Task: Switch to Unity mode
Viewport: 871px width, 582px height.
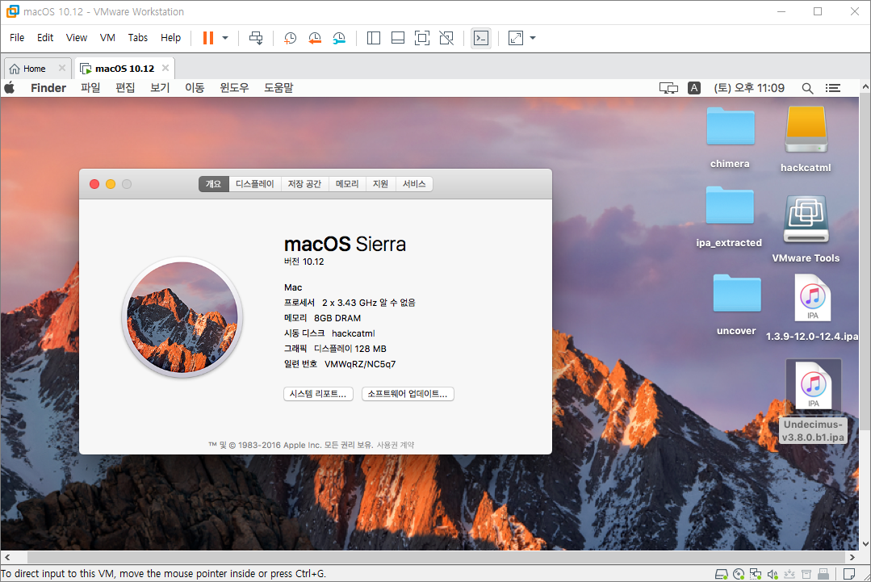Action: click(446, 38)
